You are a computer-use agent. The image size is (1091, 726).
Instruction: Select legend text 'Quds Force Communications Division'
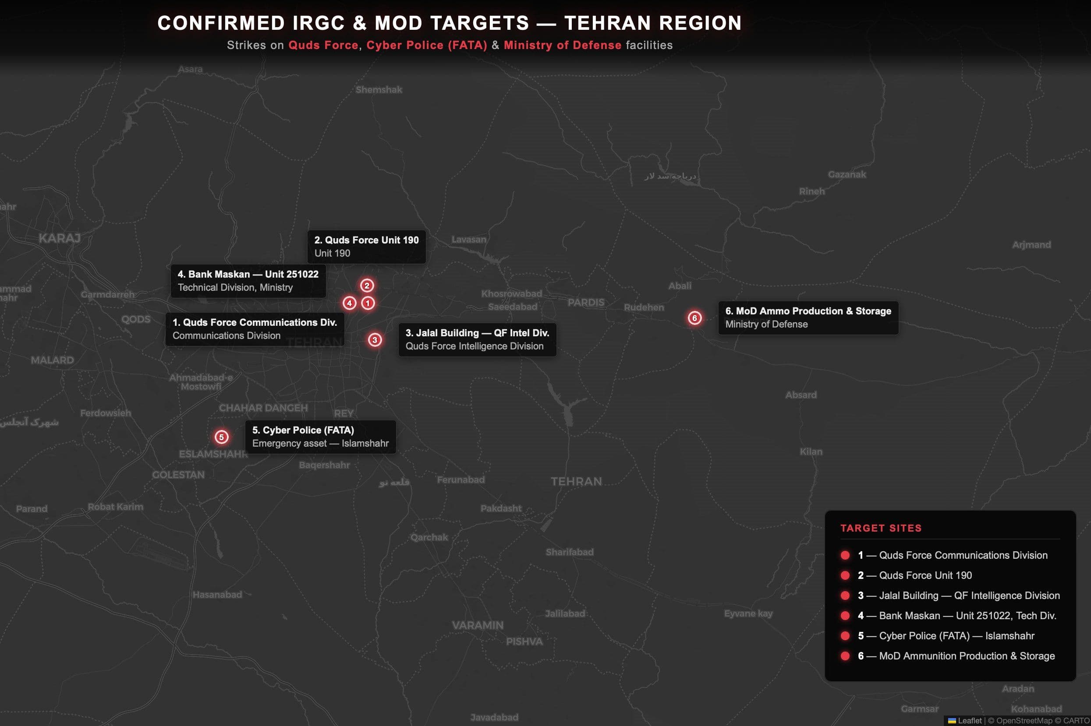[963, 555]
